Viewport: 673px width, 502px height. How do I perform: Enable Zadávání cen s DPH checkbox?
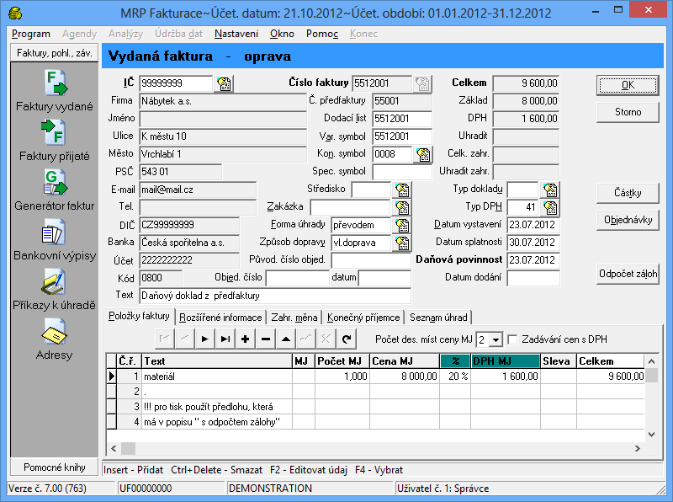[x=513, y=339]
